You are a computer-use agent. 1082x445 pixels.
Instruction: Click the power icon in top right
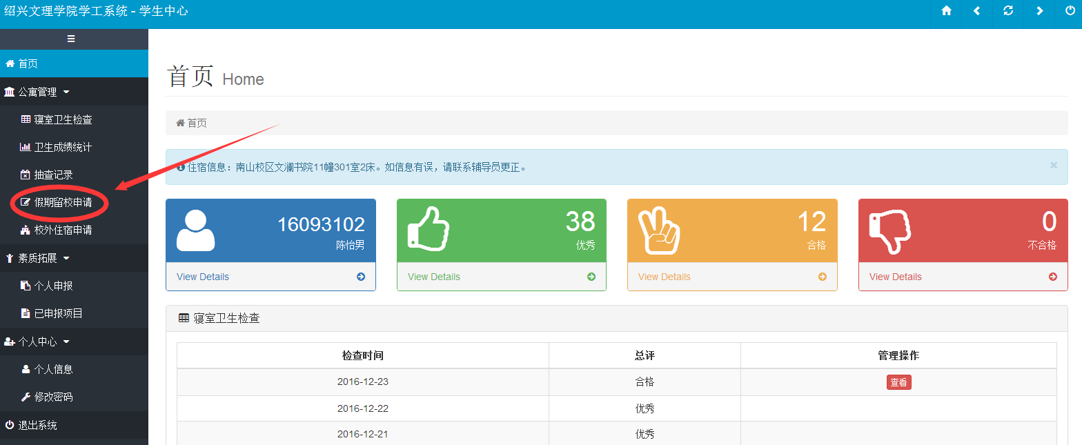[1070, 11]
